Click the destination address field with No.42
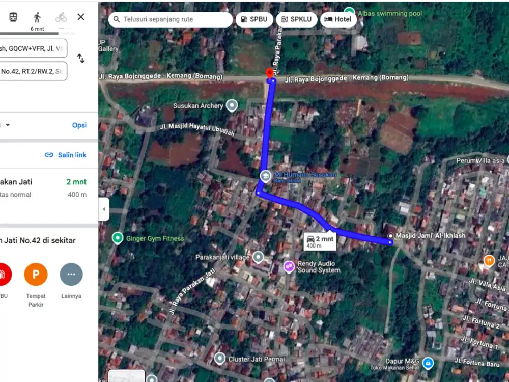Screen dimensions: 509x382 [33, 72]
